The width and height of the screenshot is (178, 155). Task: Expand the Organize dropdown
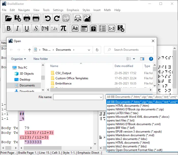pyautogui.click(x=18, y=59)
